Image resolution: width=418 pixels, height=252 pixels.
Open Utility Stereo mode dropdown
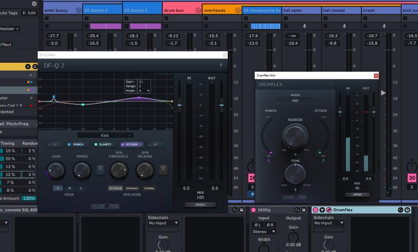click(264, 232)
